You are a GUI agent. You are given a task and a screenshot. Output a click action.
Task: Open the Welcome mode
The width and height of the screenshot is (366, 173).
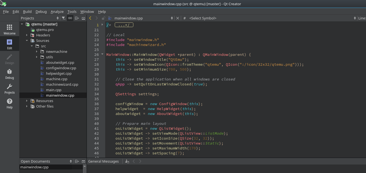coord(10,29)
